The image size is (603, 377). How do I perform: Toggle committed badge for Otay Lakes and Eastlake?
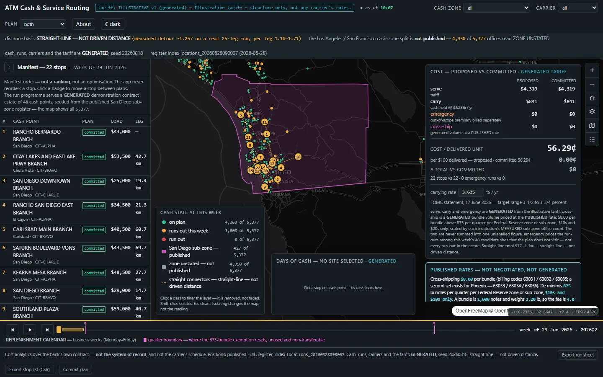coord(94,157)
